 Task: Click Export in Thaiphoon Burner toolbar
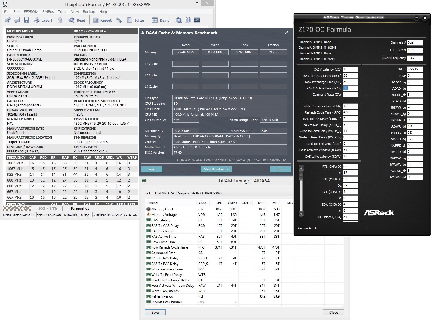(43, 20)
